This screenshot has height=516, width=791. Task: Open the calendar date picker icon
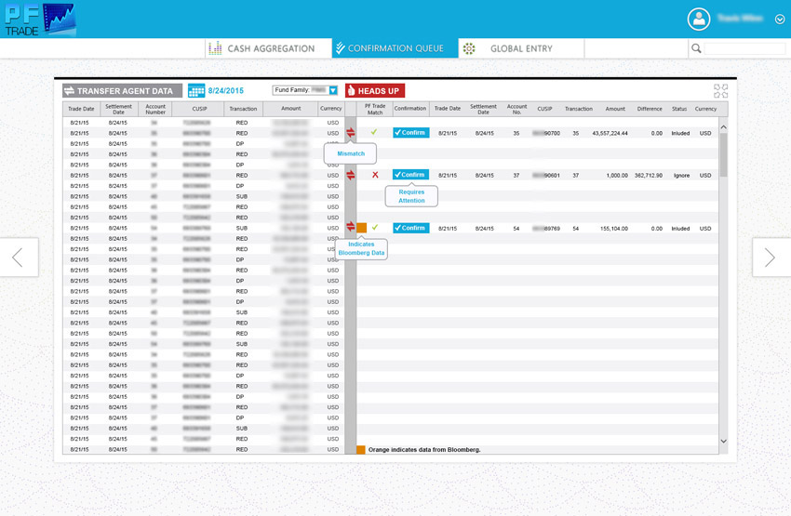[x=196, y=91]
